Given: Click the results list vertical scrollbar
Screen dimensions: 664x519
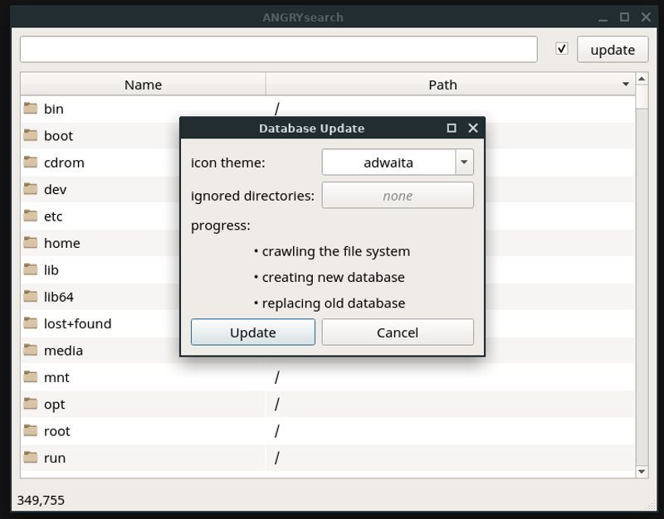Looking at the screenshot, I should coord(642,275).
